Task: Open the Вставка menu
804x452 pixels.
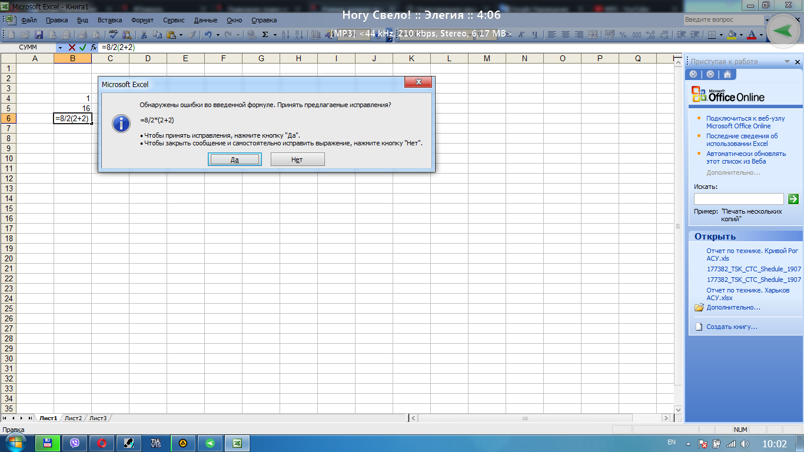Action: 110,20
